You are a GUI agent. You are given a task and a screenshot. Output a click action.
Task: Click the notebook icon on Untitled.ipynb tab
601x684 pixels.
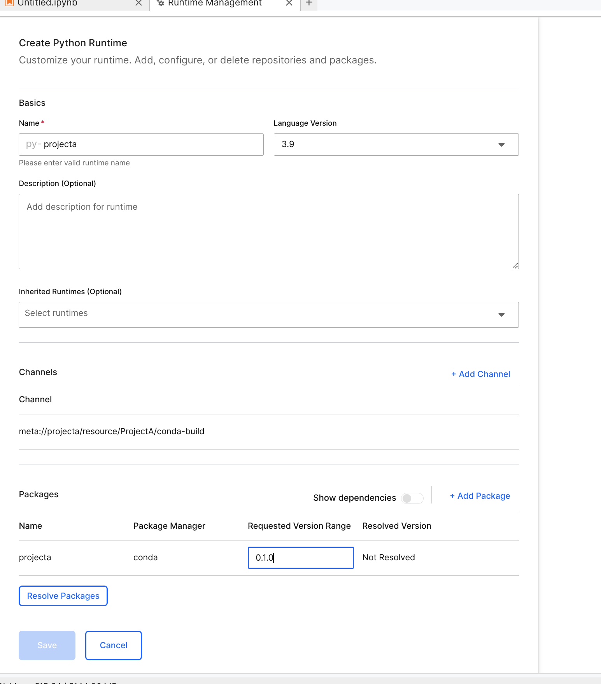[10, 3]
